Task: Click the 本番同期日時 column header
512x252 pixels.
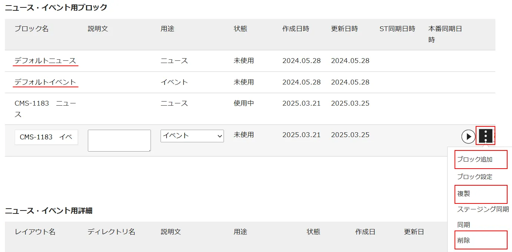Action: pyautogui.click(x=445, y=34)
